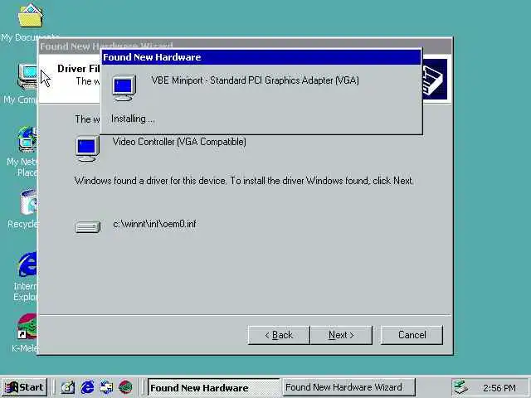This screenshot has width=531, height=398.
Task: Click the monitor icon in Found New Hardware popup
Action: [x=124, y=88]
